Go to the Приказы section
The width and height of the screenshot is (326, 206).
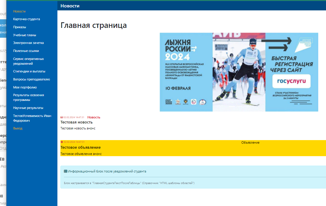[20, 27]
